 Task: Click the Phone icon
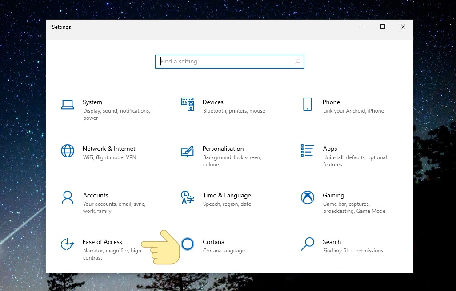coord(308,104)
